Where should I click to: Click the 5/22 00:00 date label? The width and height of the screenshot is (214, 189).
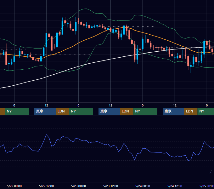pyautogui.click(x=14, y=186)
